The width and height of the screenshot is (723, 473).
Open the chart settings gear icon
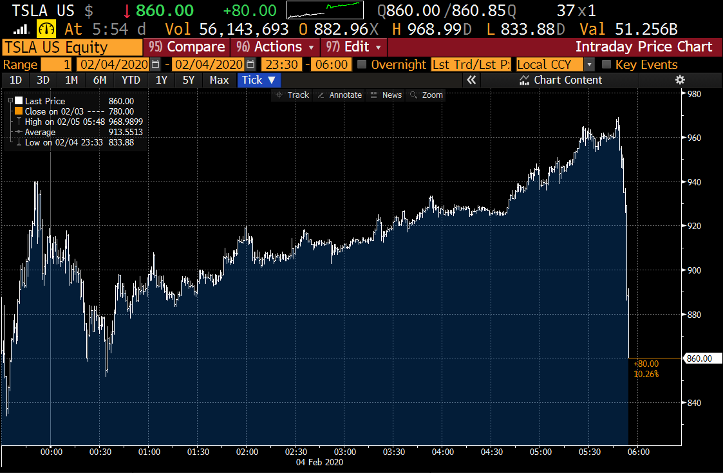(680, 80)
